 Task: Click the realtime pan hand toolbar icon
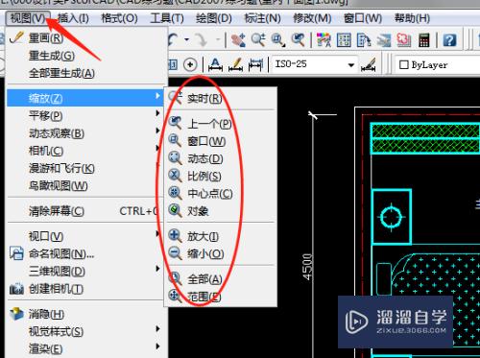(238, 40)
